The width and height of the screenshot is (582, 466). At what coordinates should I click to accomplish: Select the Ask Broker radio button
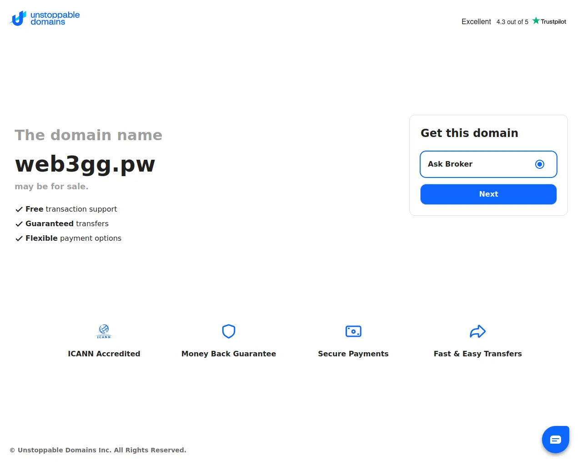(x=539, y=164)
